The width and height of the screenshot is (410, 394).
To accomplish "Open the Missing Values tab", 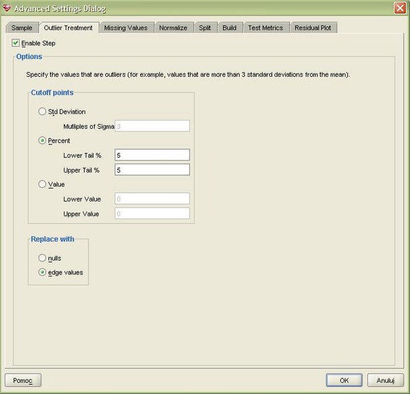I will pos(127,28).
